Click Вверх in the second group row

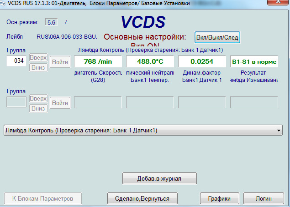[x=38, y=98]
